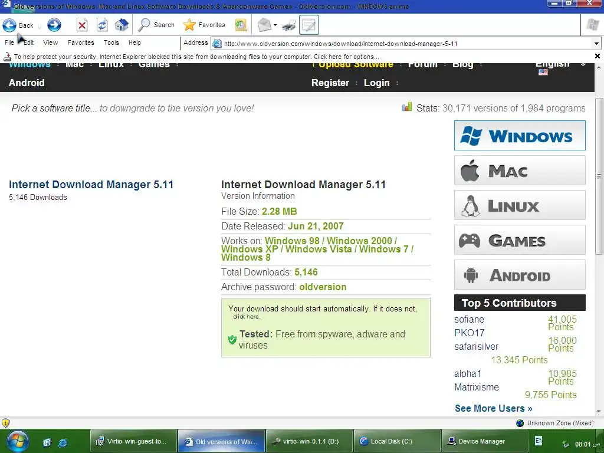Viewport: 604px width, 453px height.
Task: Open contributor alpha1 profile
Action: point(468,373)
